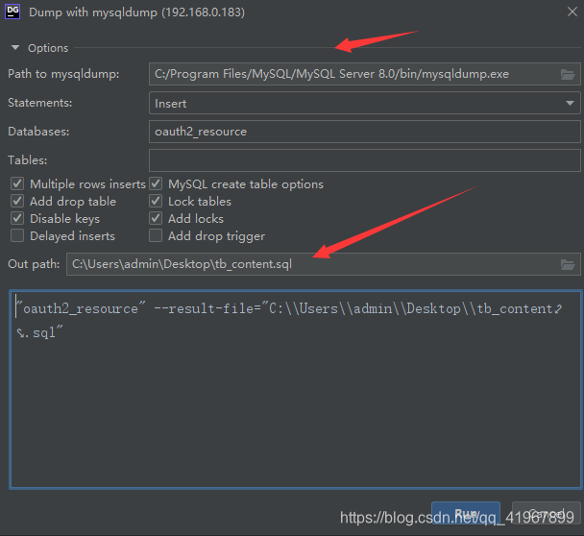Uncheck Add drop table option
Image resolution: width=584 pixels, height=536 pixels.
17,201
